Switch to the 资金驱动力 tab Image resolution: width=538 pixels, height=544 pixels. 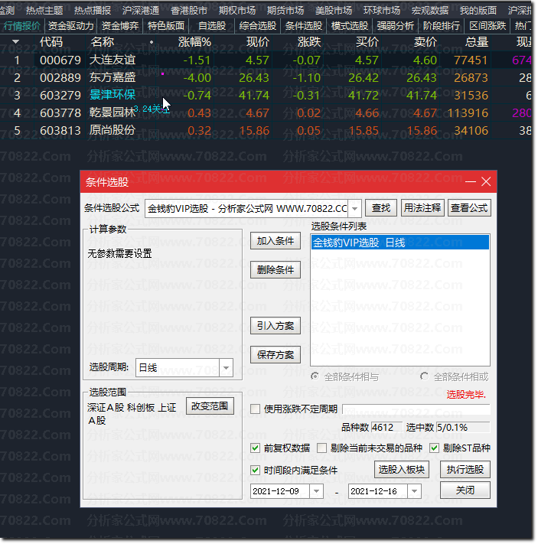pyautogui.click(x=71, y=26)
